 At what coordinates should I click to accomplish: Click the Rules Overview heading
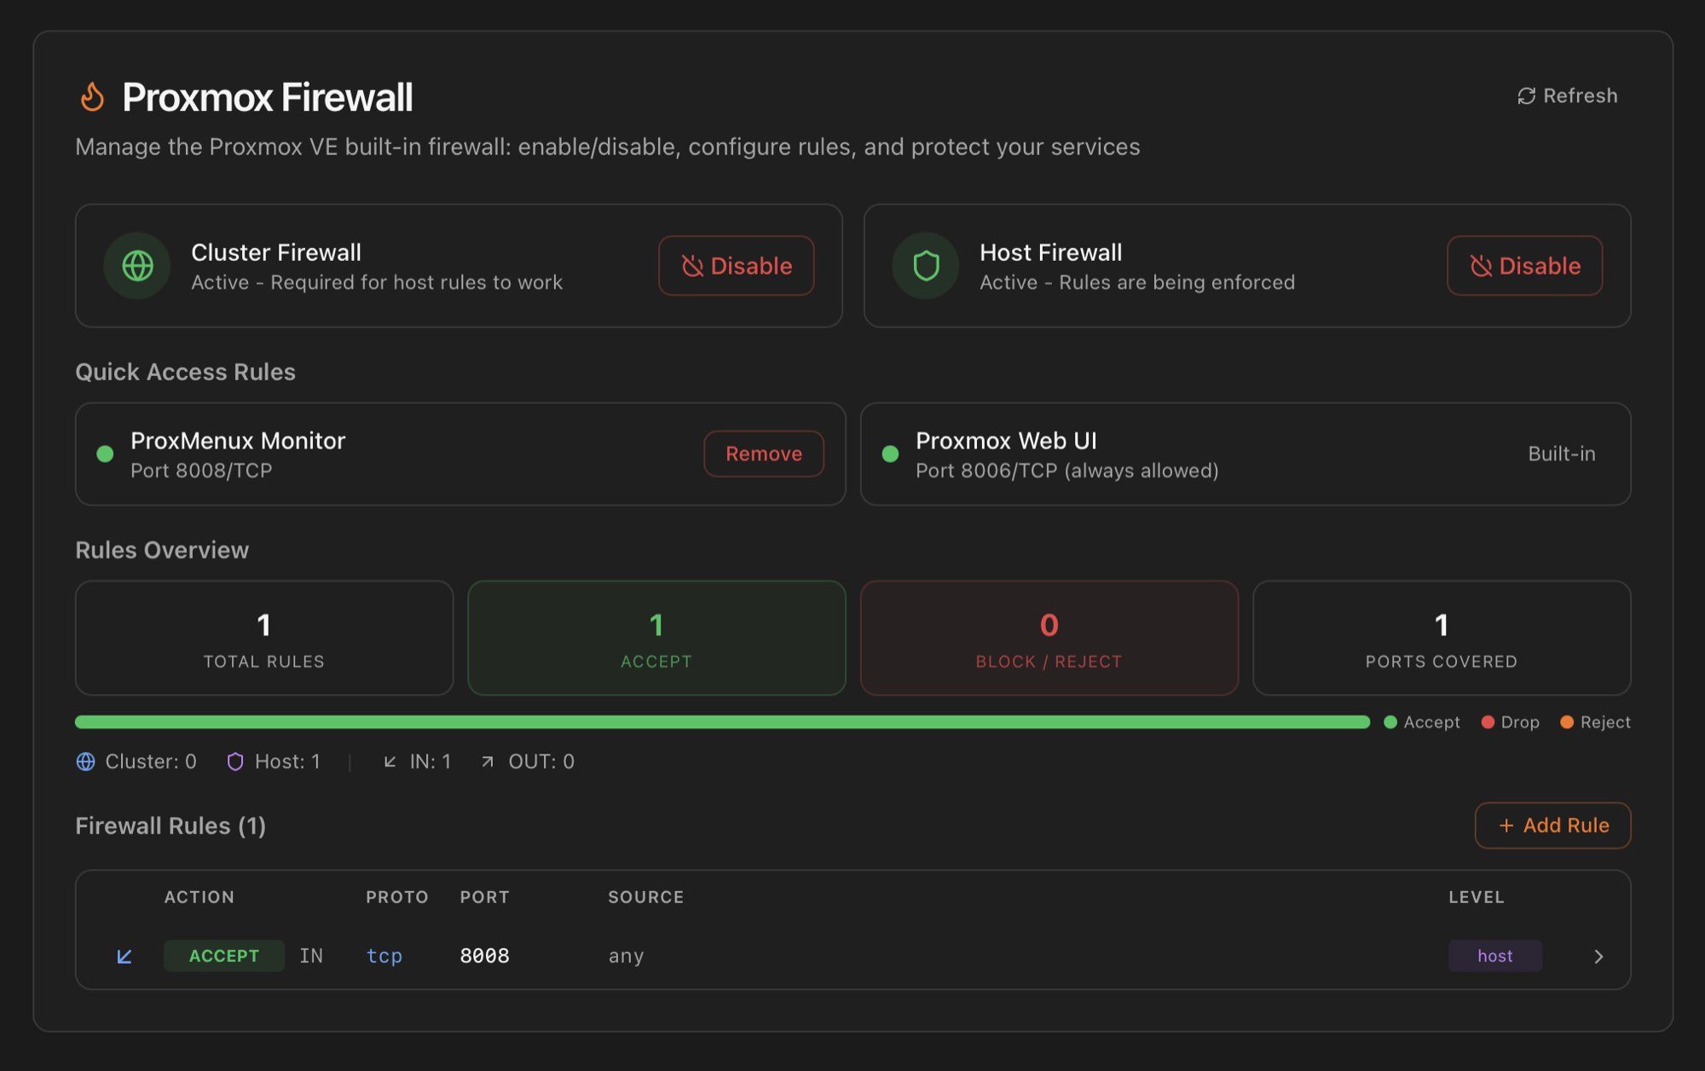(x=162, y=550)
